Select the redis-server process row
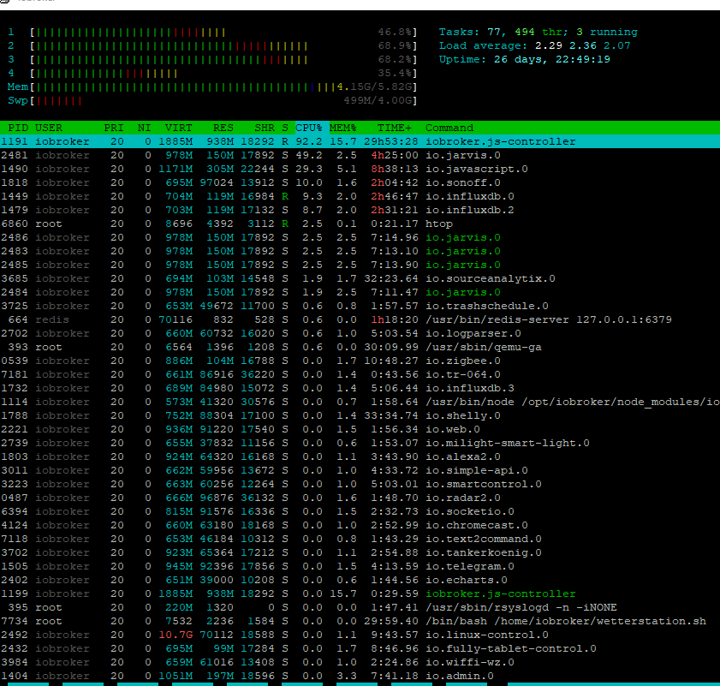The image size is (720, 686). point(360,319)
